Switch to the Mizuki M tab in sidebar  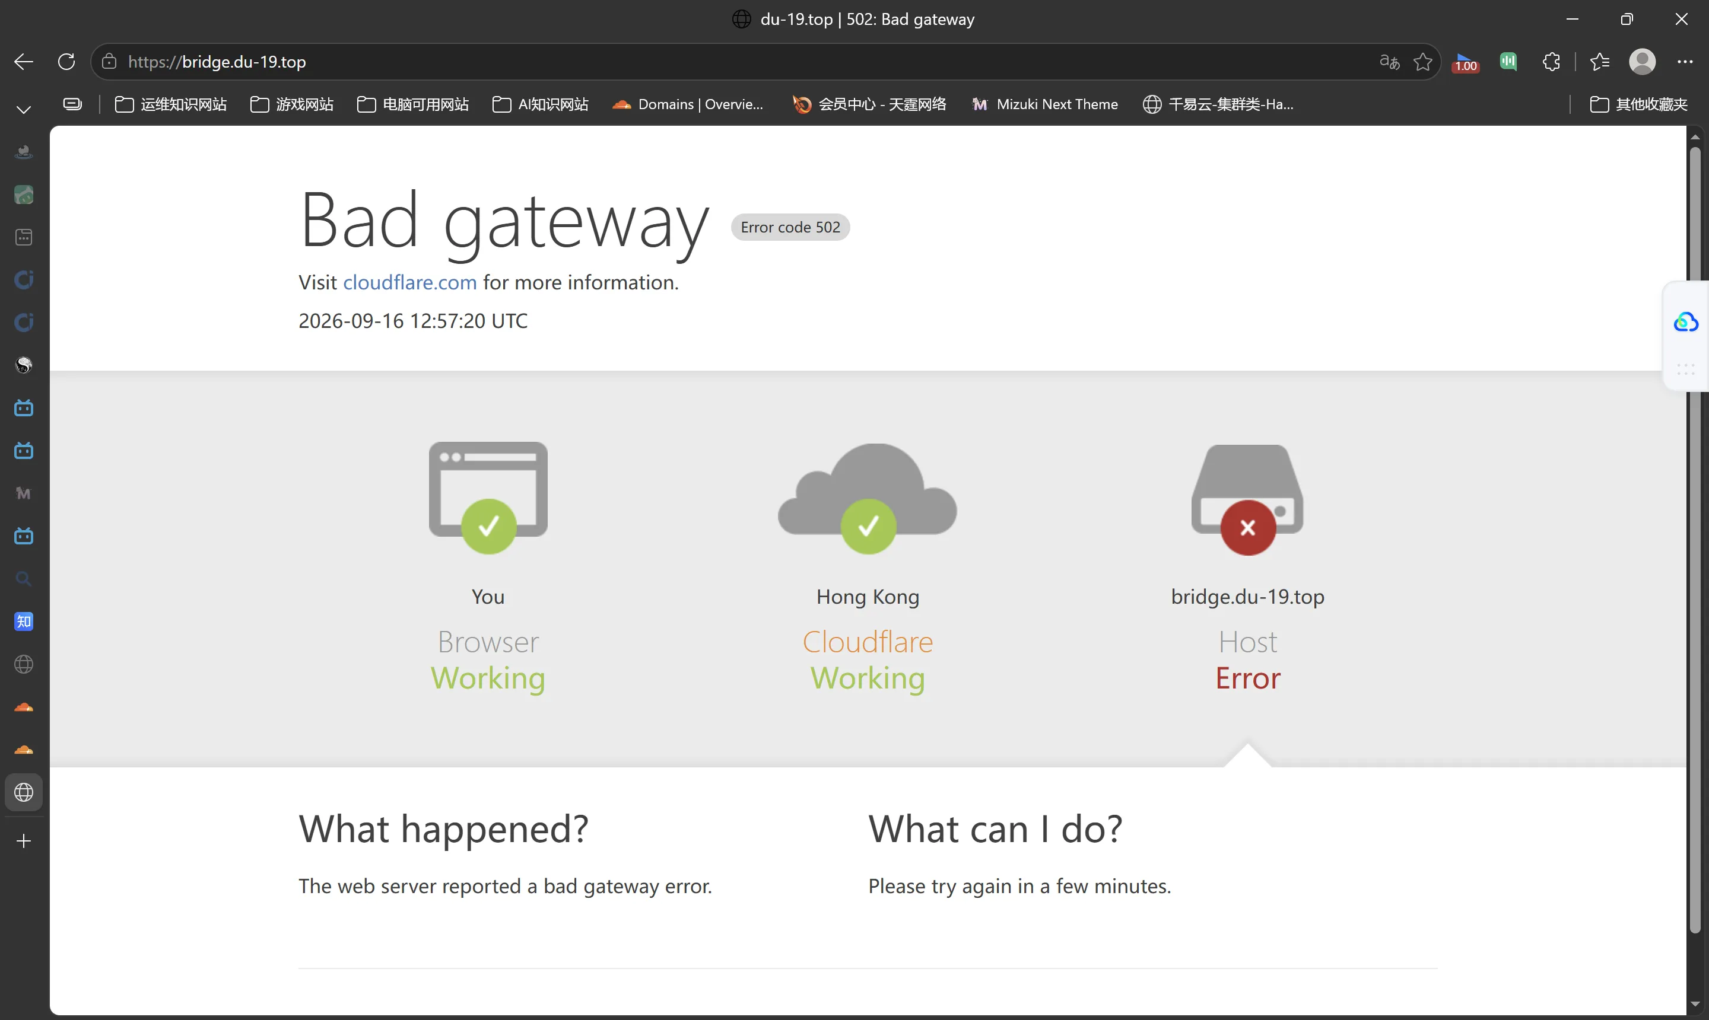[x=24, y=493]
